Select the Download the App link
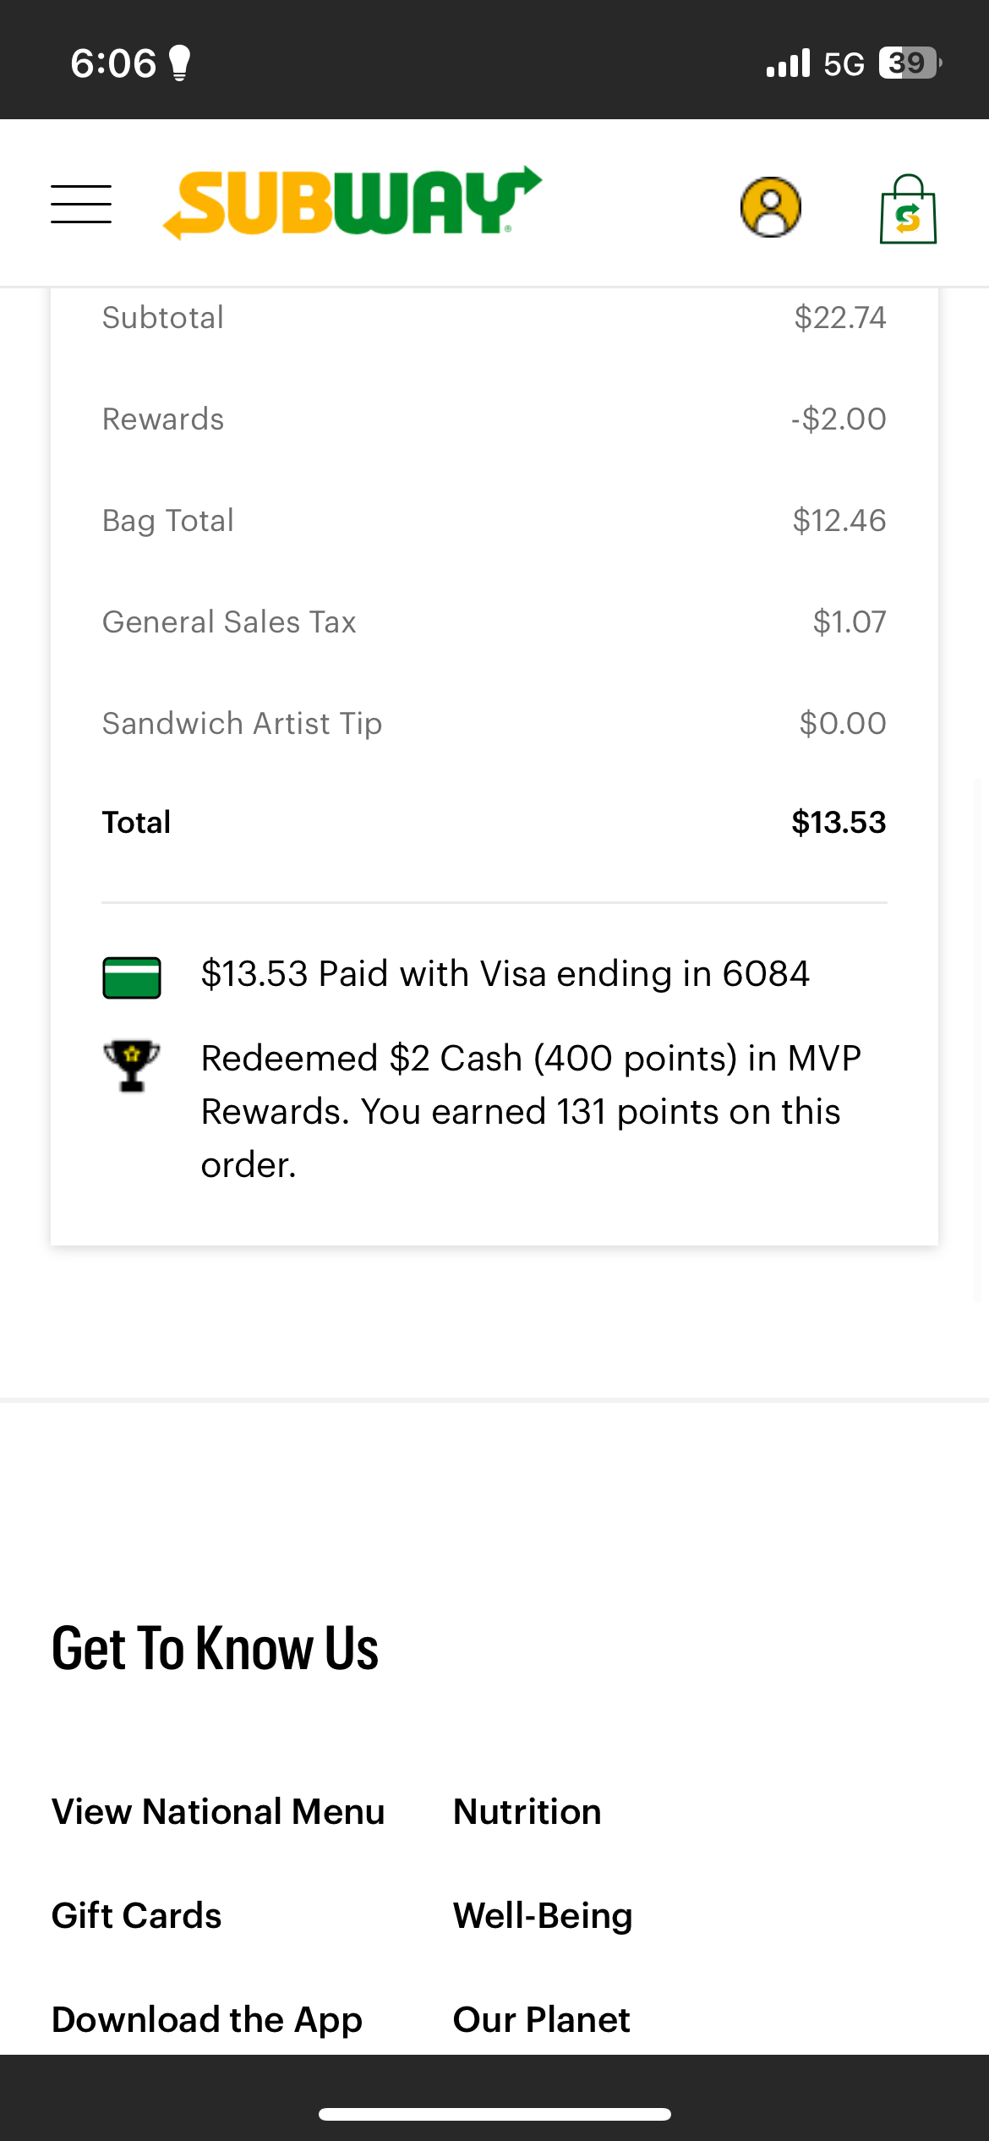Image resolution: width=989 pixels, height=2141 pixels. (x=207, y=2019)
